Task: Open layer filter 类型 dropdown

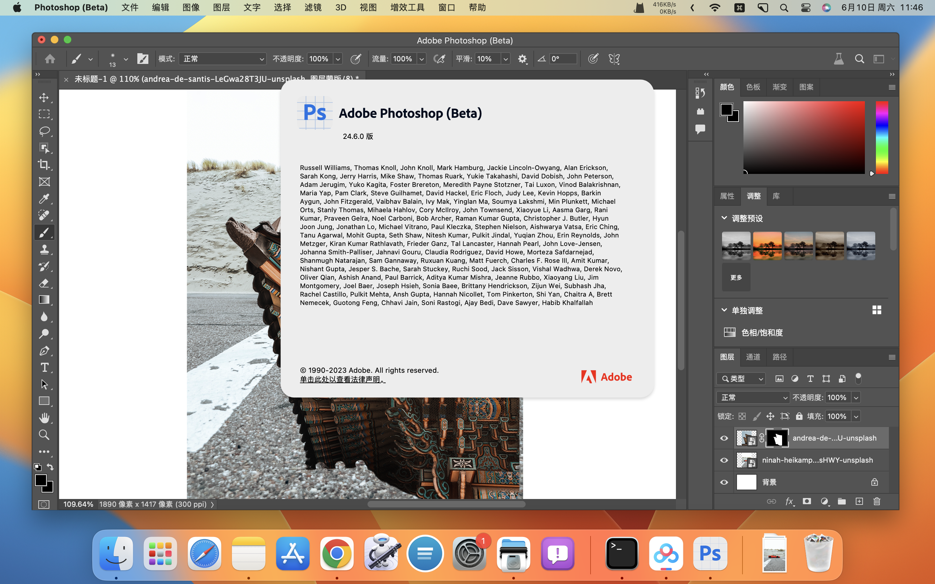Action: (x=741, y=379)
